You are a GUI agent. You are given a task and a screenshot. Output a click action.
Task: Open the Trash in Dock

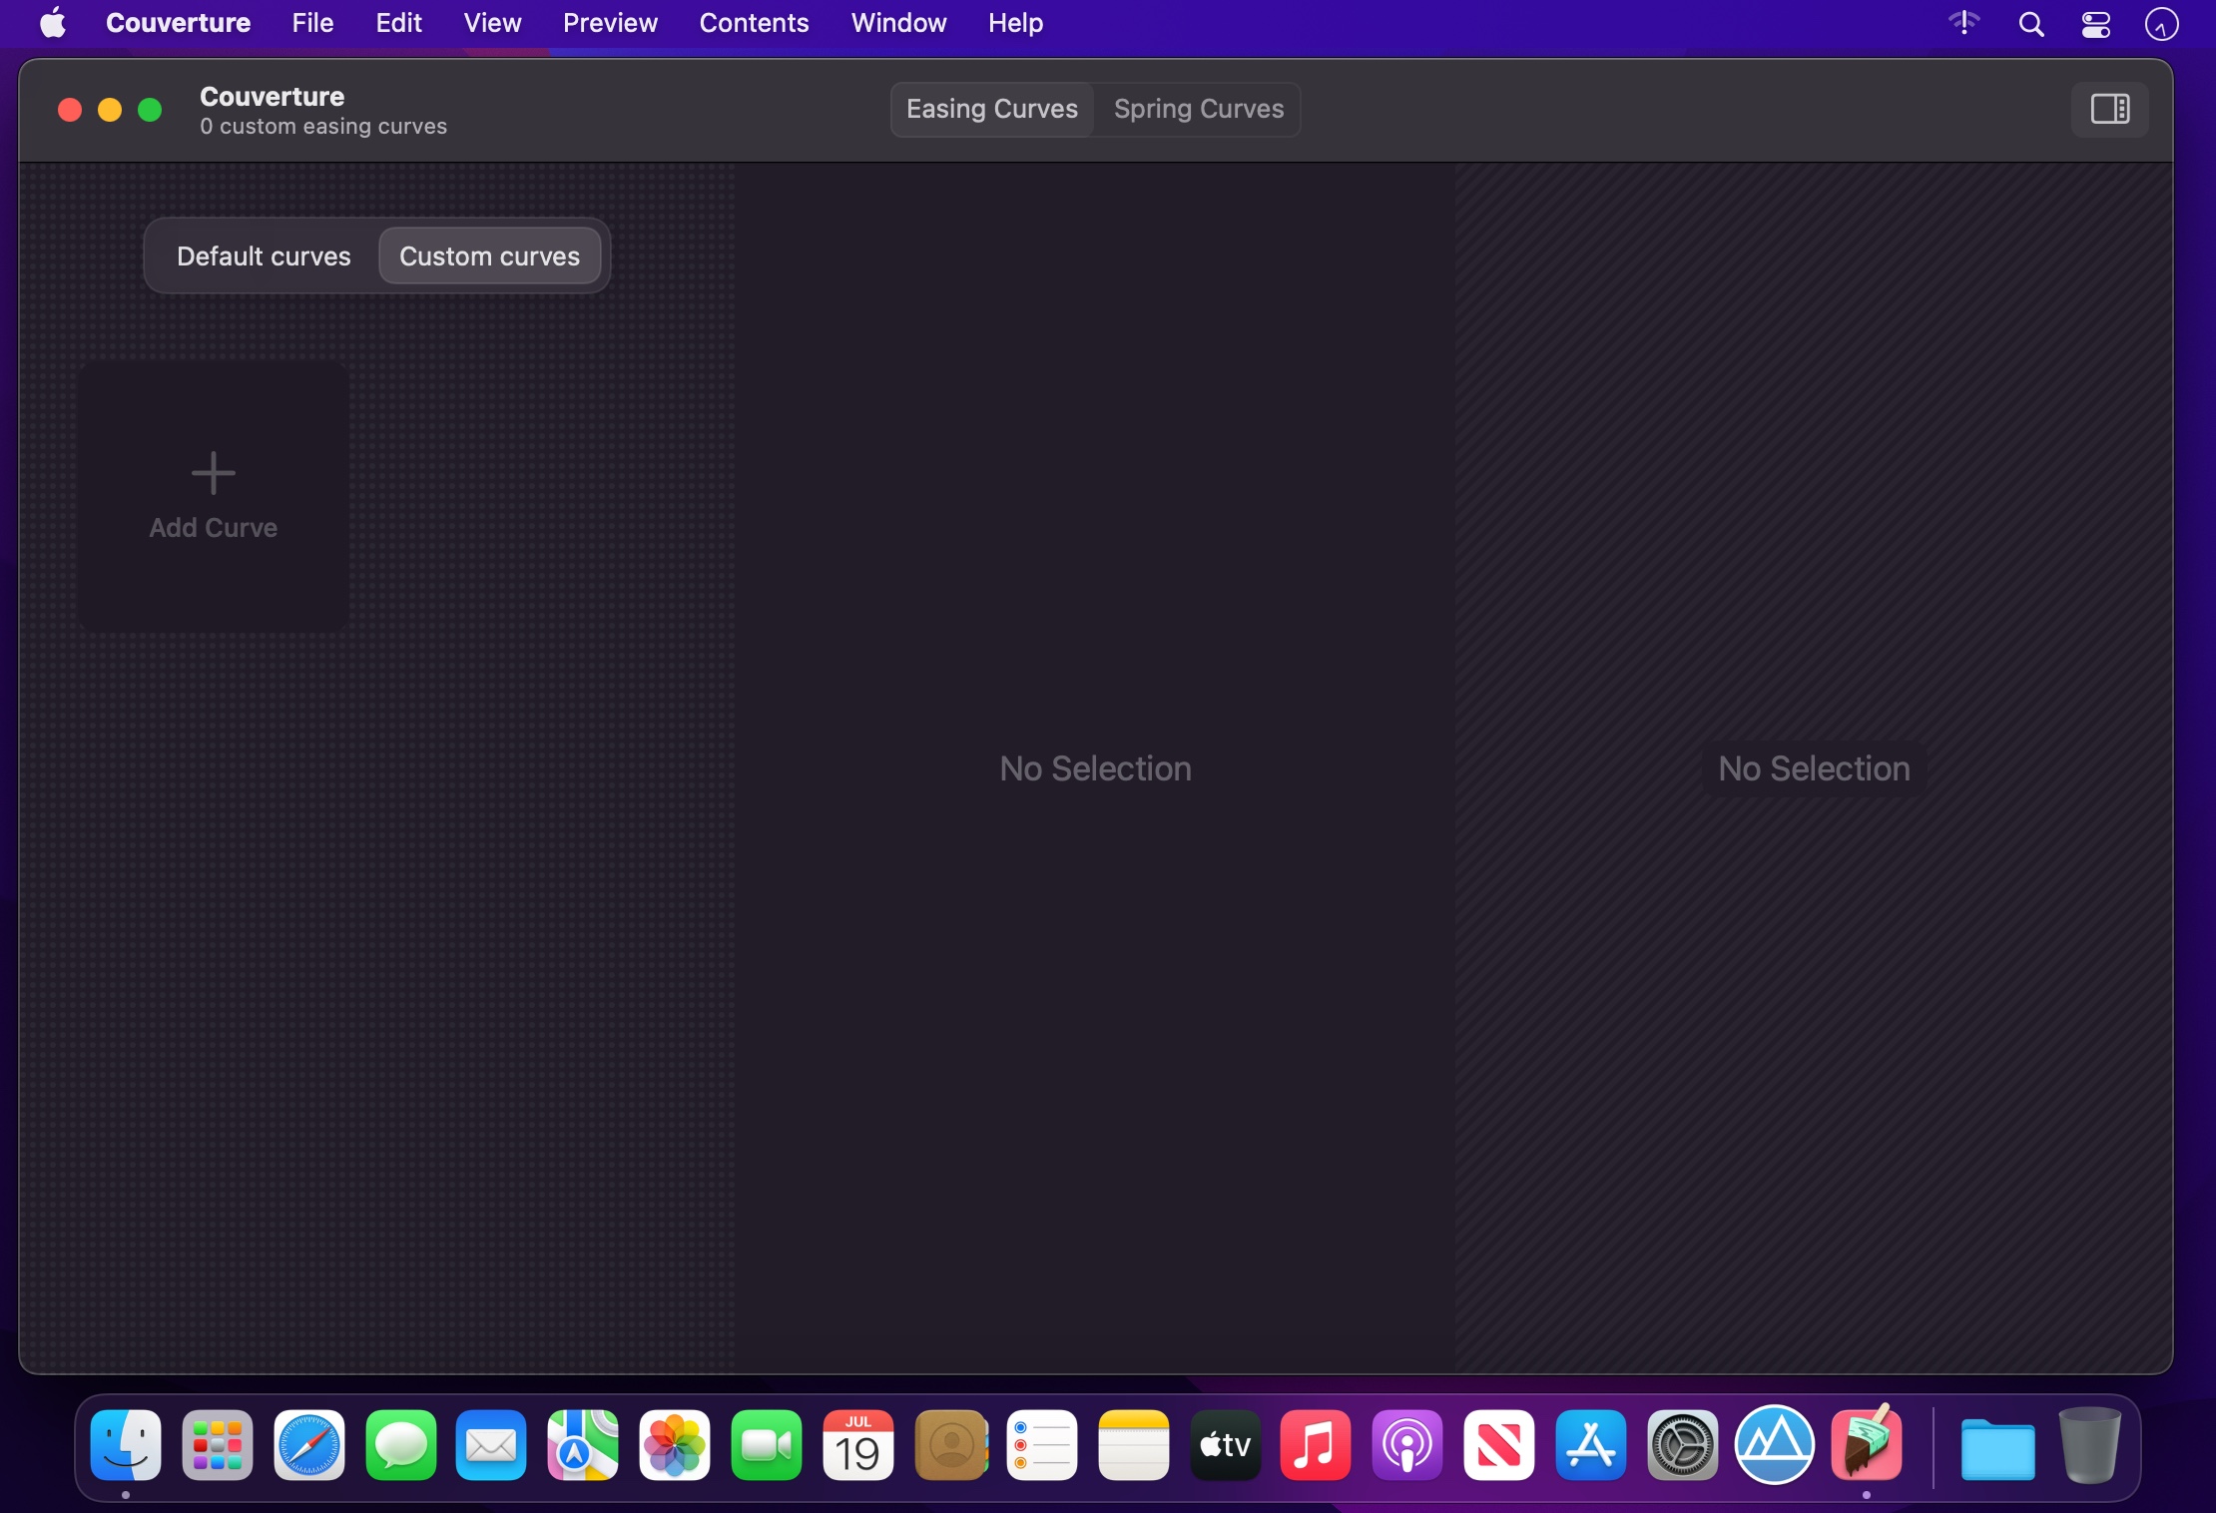[x=2088, y=1445]
